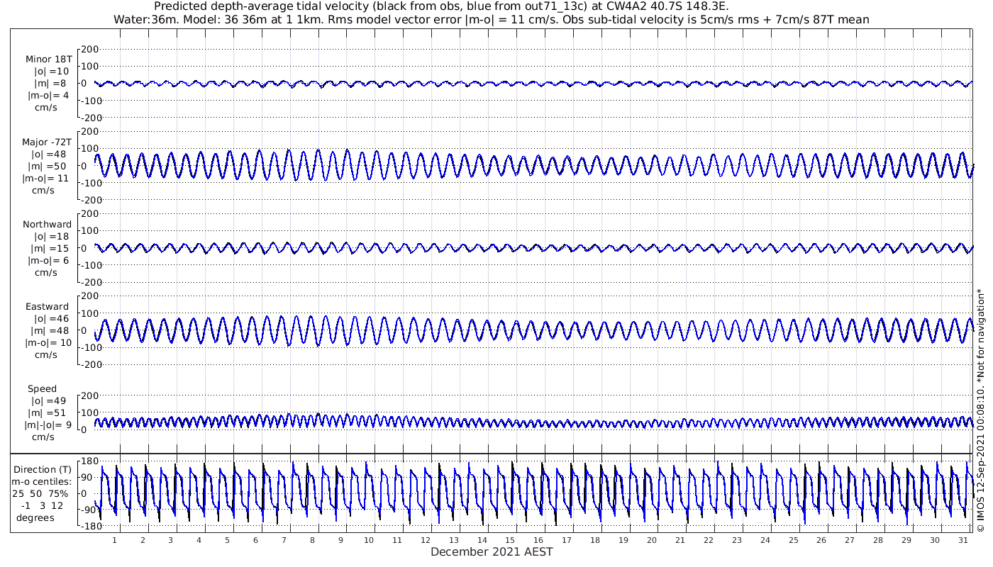Click date label '27' on the time axis
Viewport: 993px width, 567px height.
[850, 540]
